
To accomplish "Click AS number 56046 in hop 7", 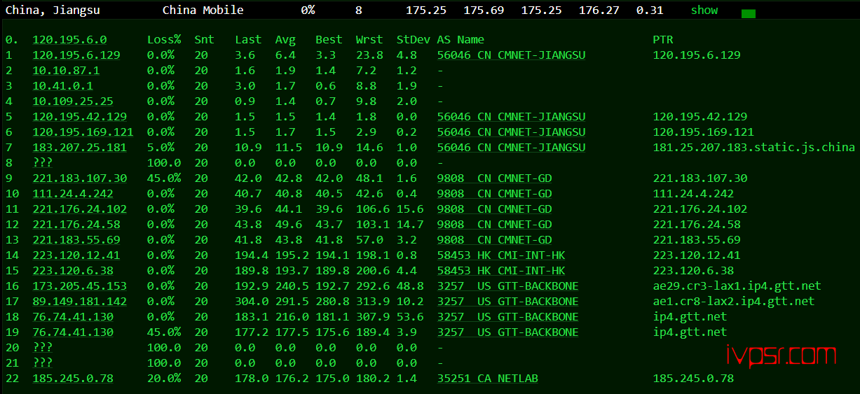I will (x=453, y=148).
